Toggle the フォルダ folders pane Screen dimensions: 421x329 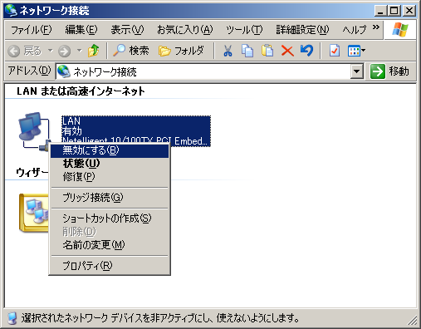(x=181, y=51)
